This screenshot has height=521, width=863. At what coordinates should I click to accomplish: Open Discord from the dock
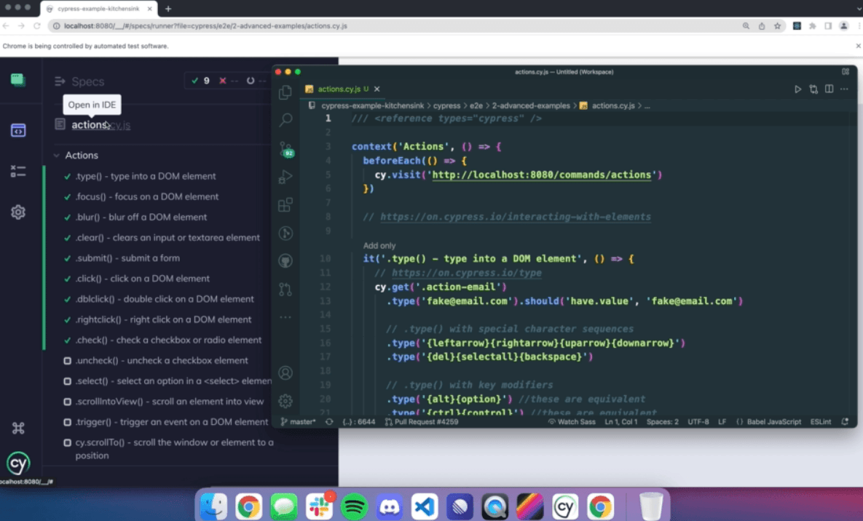click(390, 506)
